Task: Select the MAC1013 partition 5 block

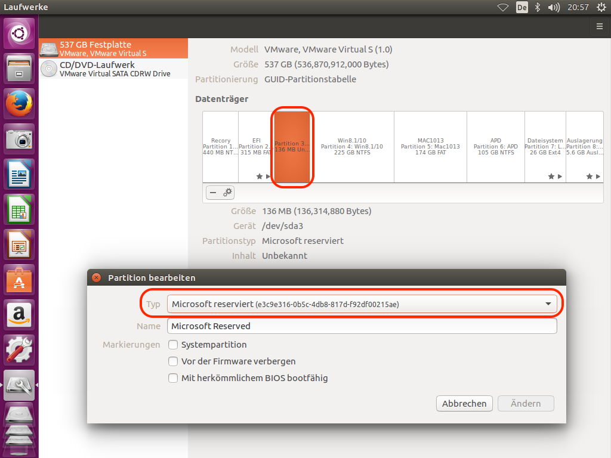Action: pyautogui.click(x=431, y=147)
